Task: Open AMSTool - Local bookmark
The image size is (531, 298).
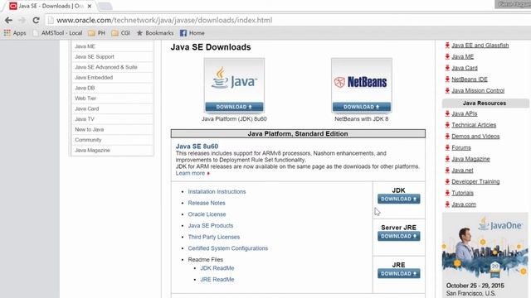Action: (57, 33)
